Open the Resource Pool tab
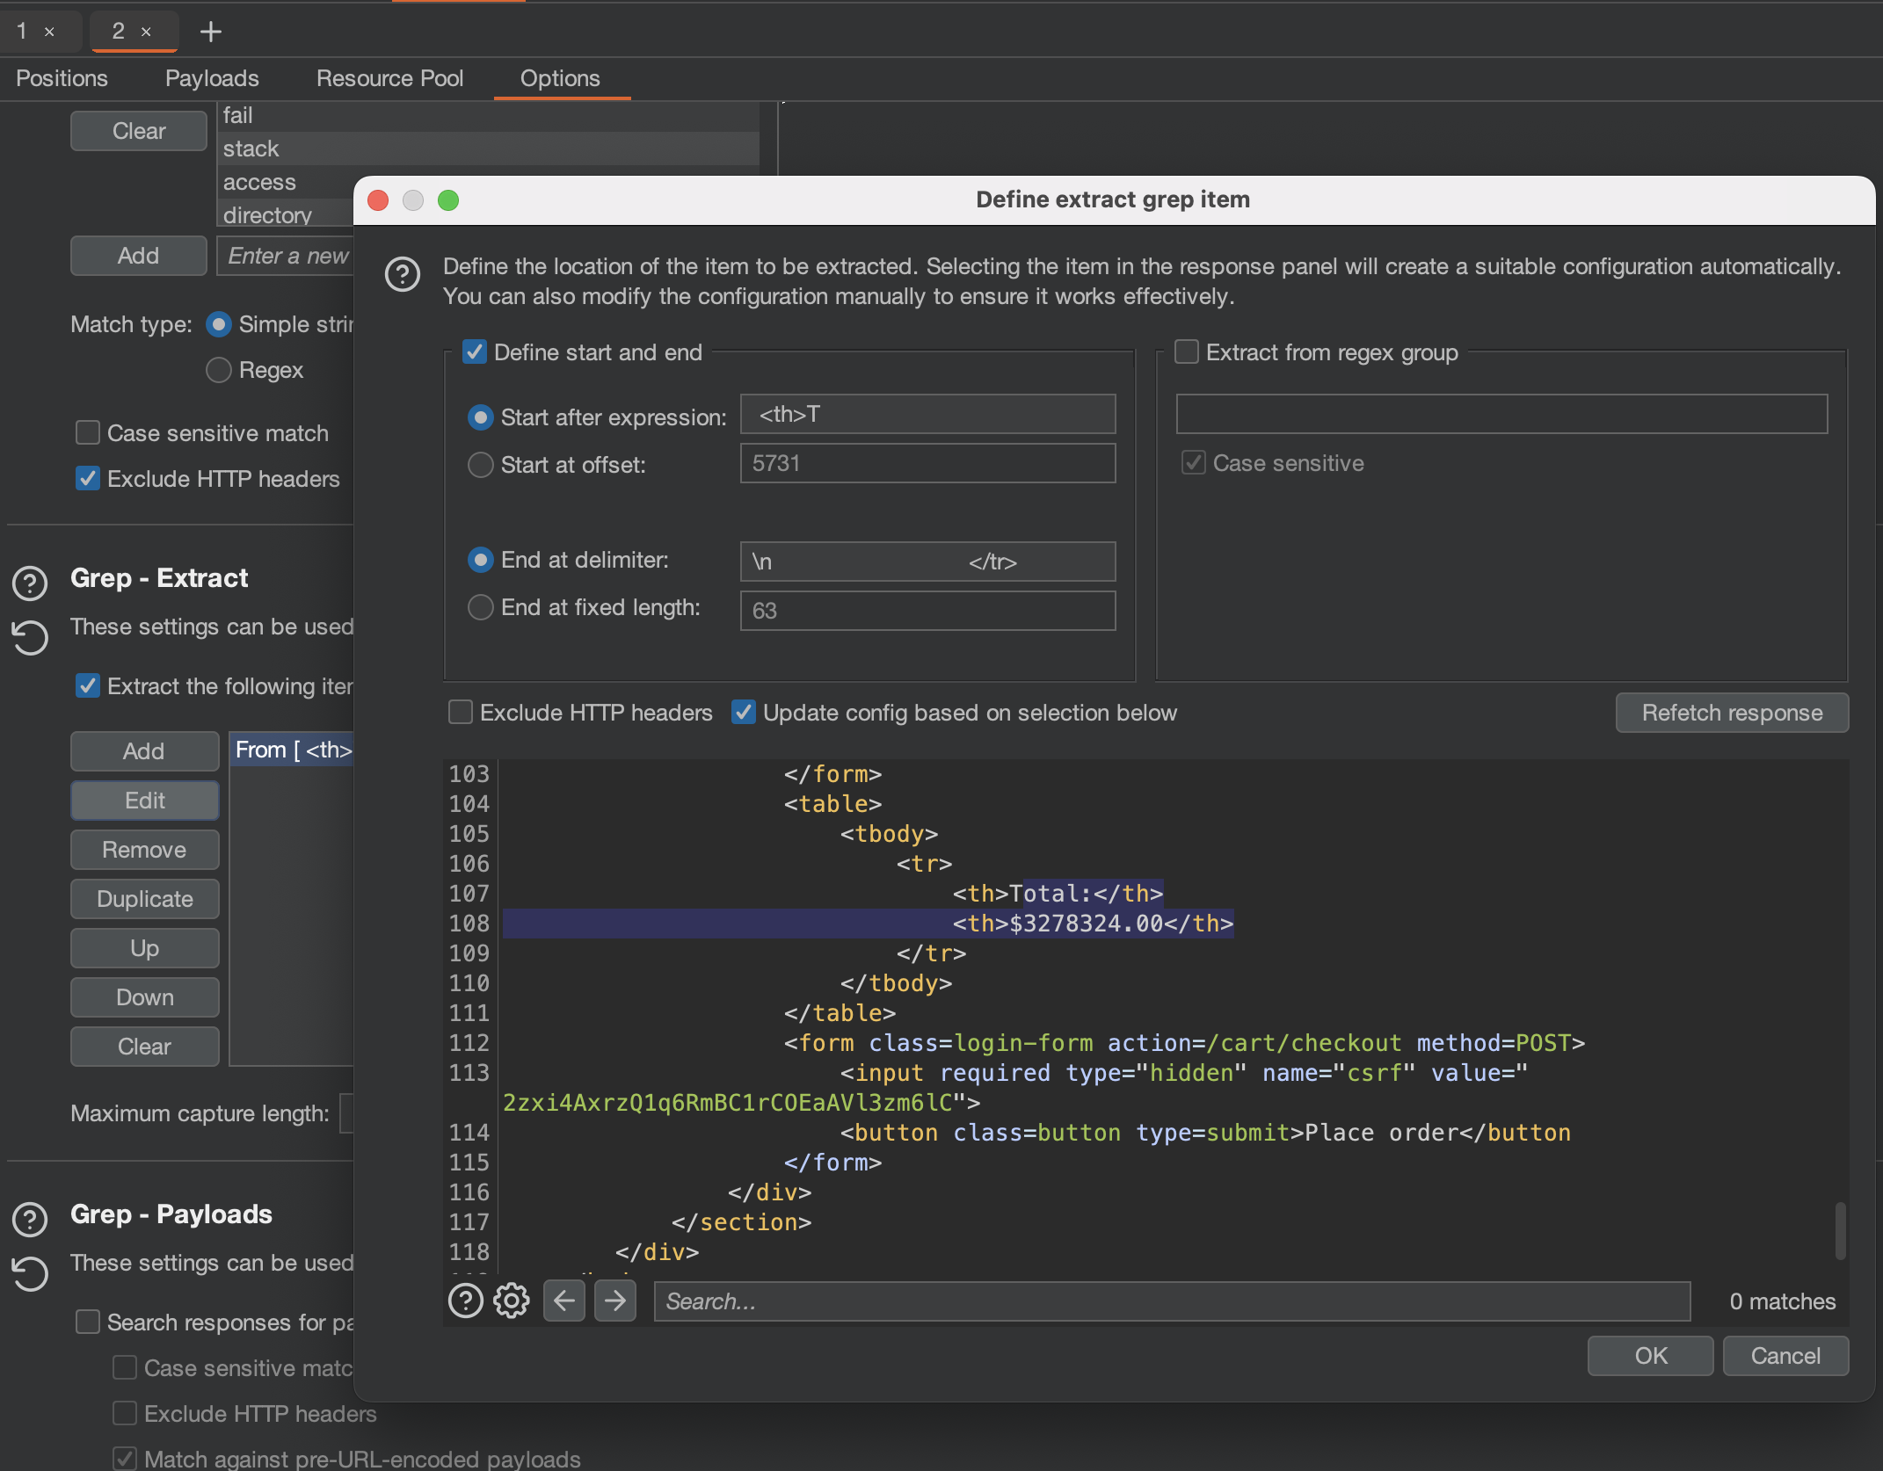 (389, 78)
